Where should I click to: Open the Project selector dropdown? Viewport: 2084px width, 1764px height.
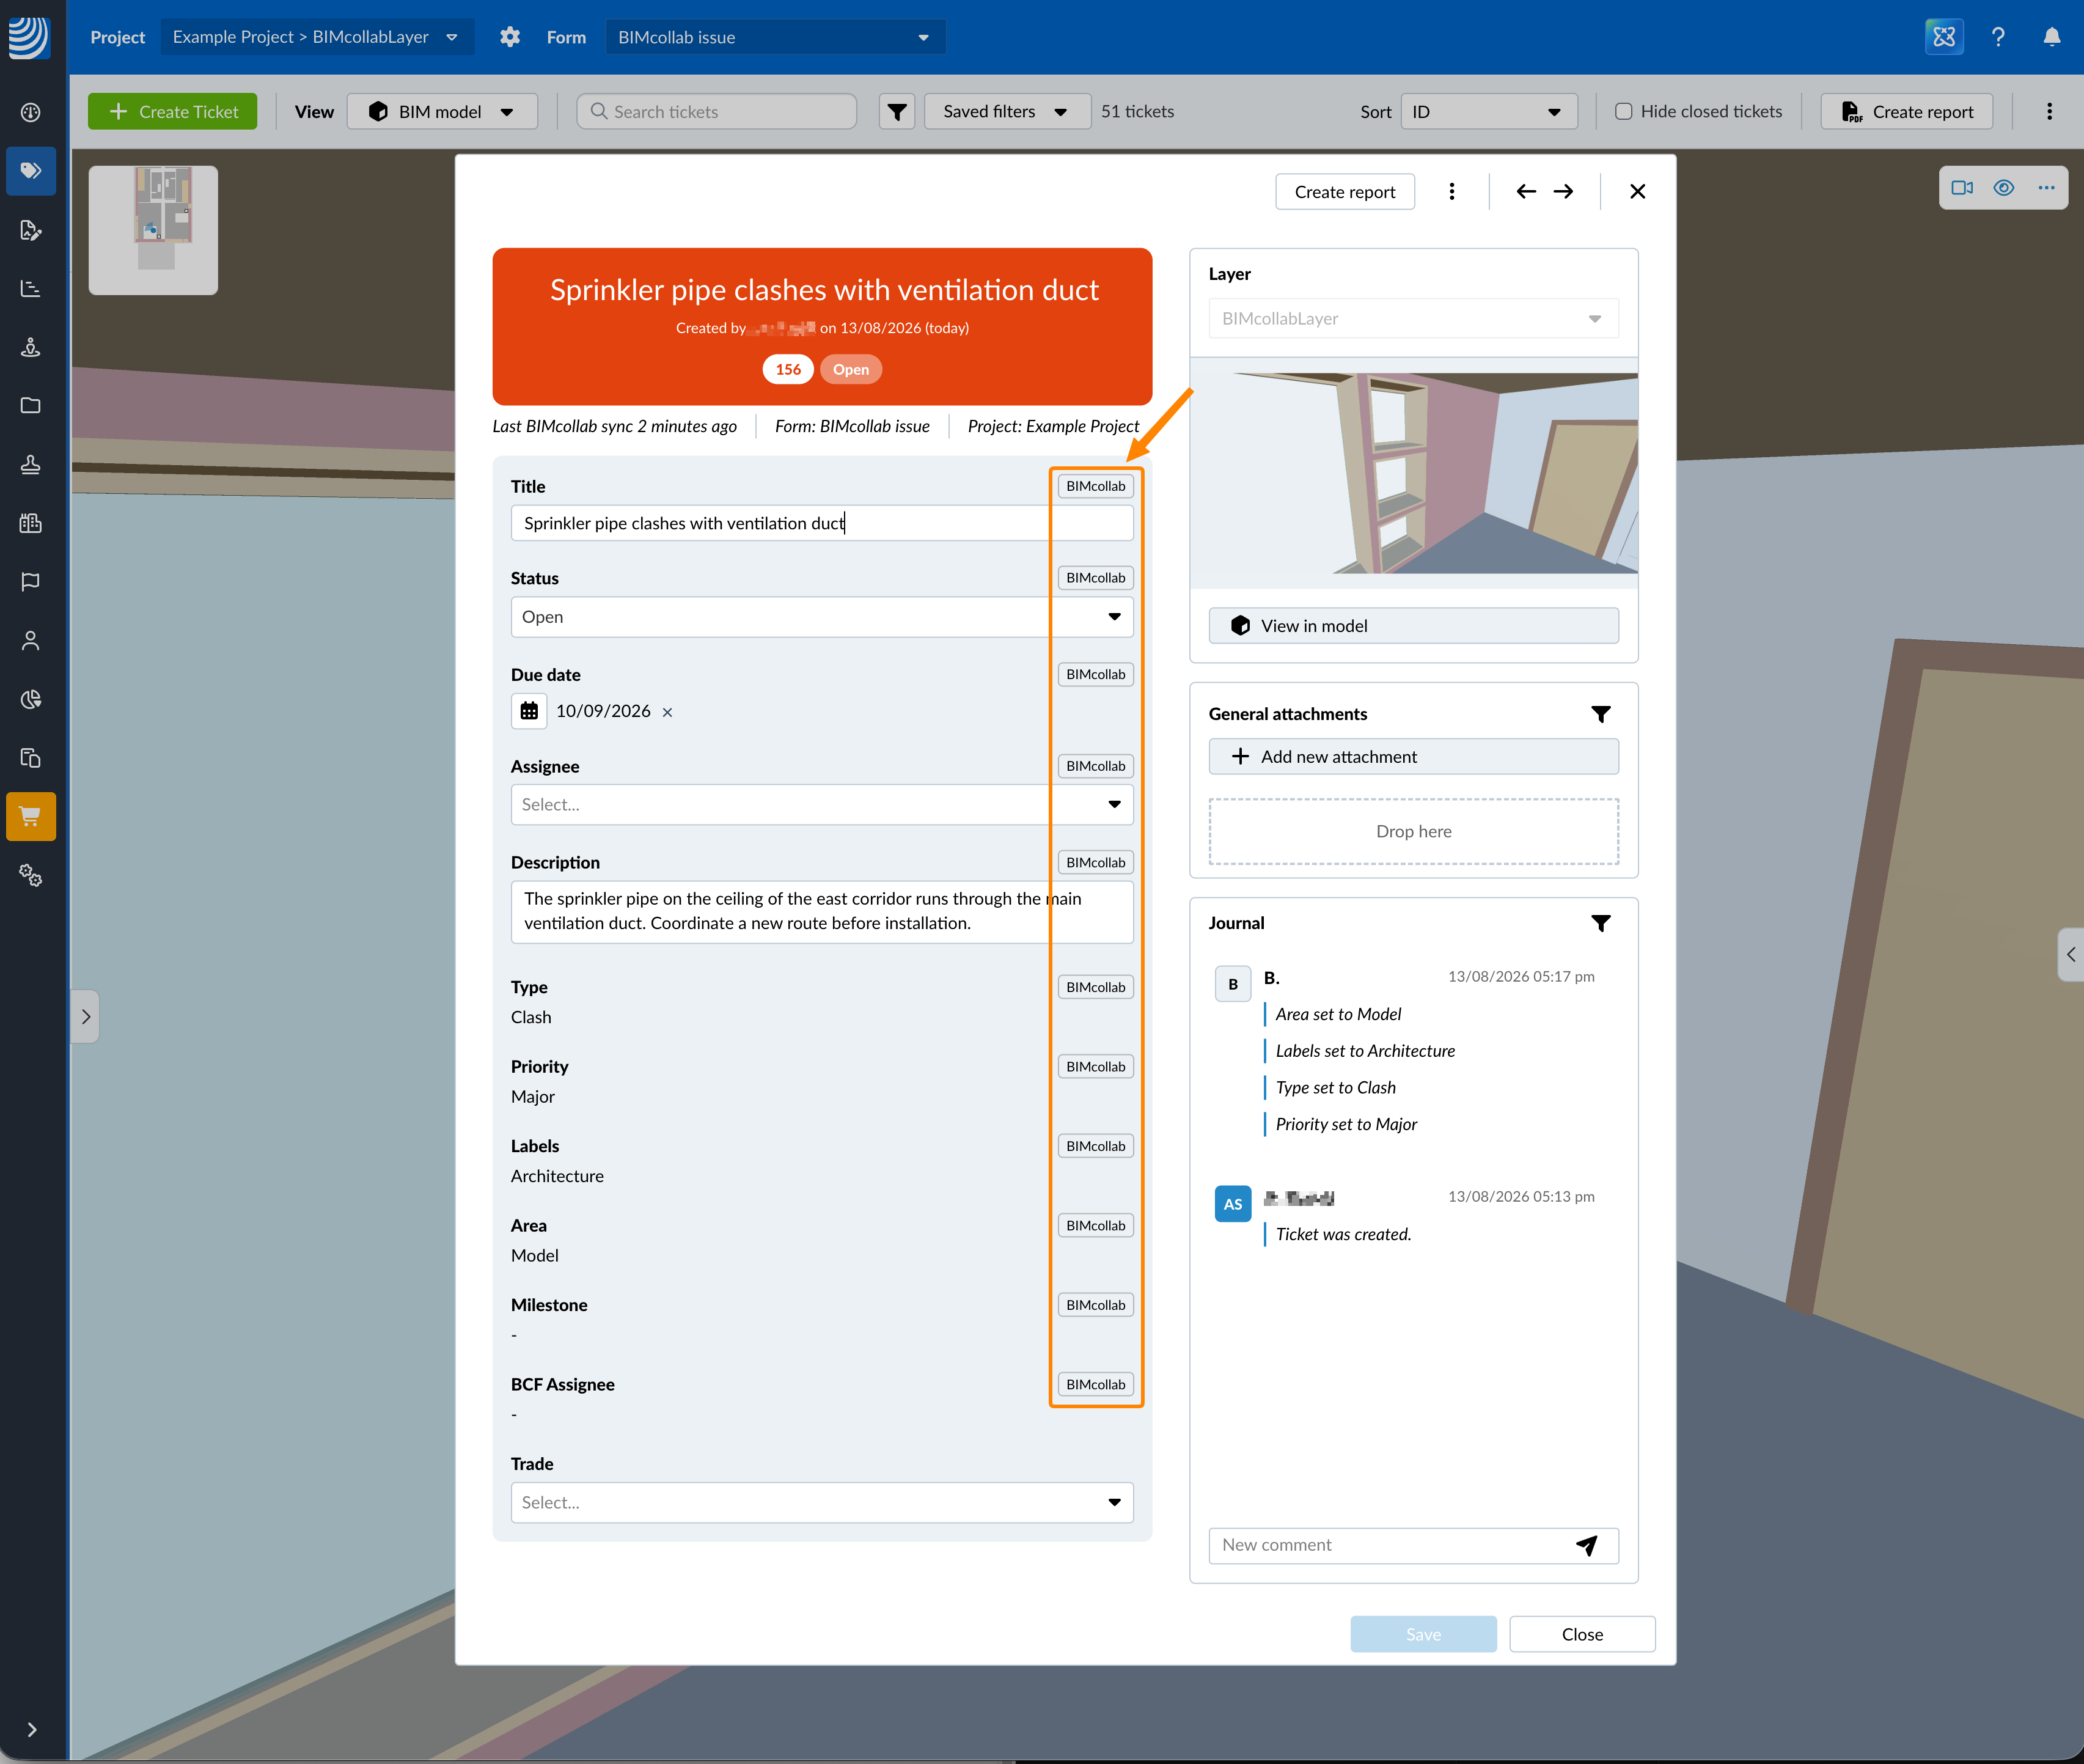pyautogui.click(x=316, y=37)
